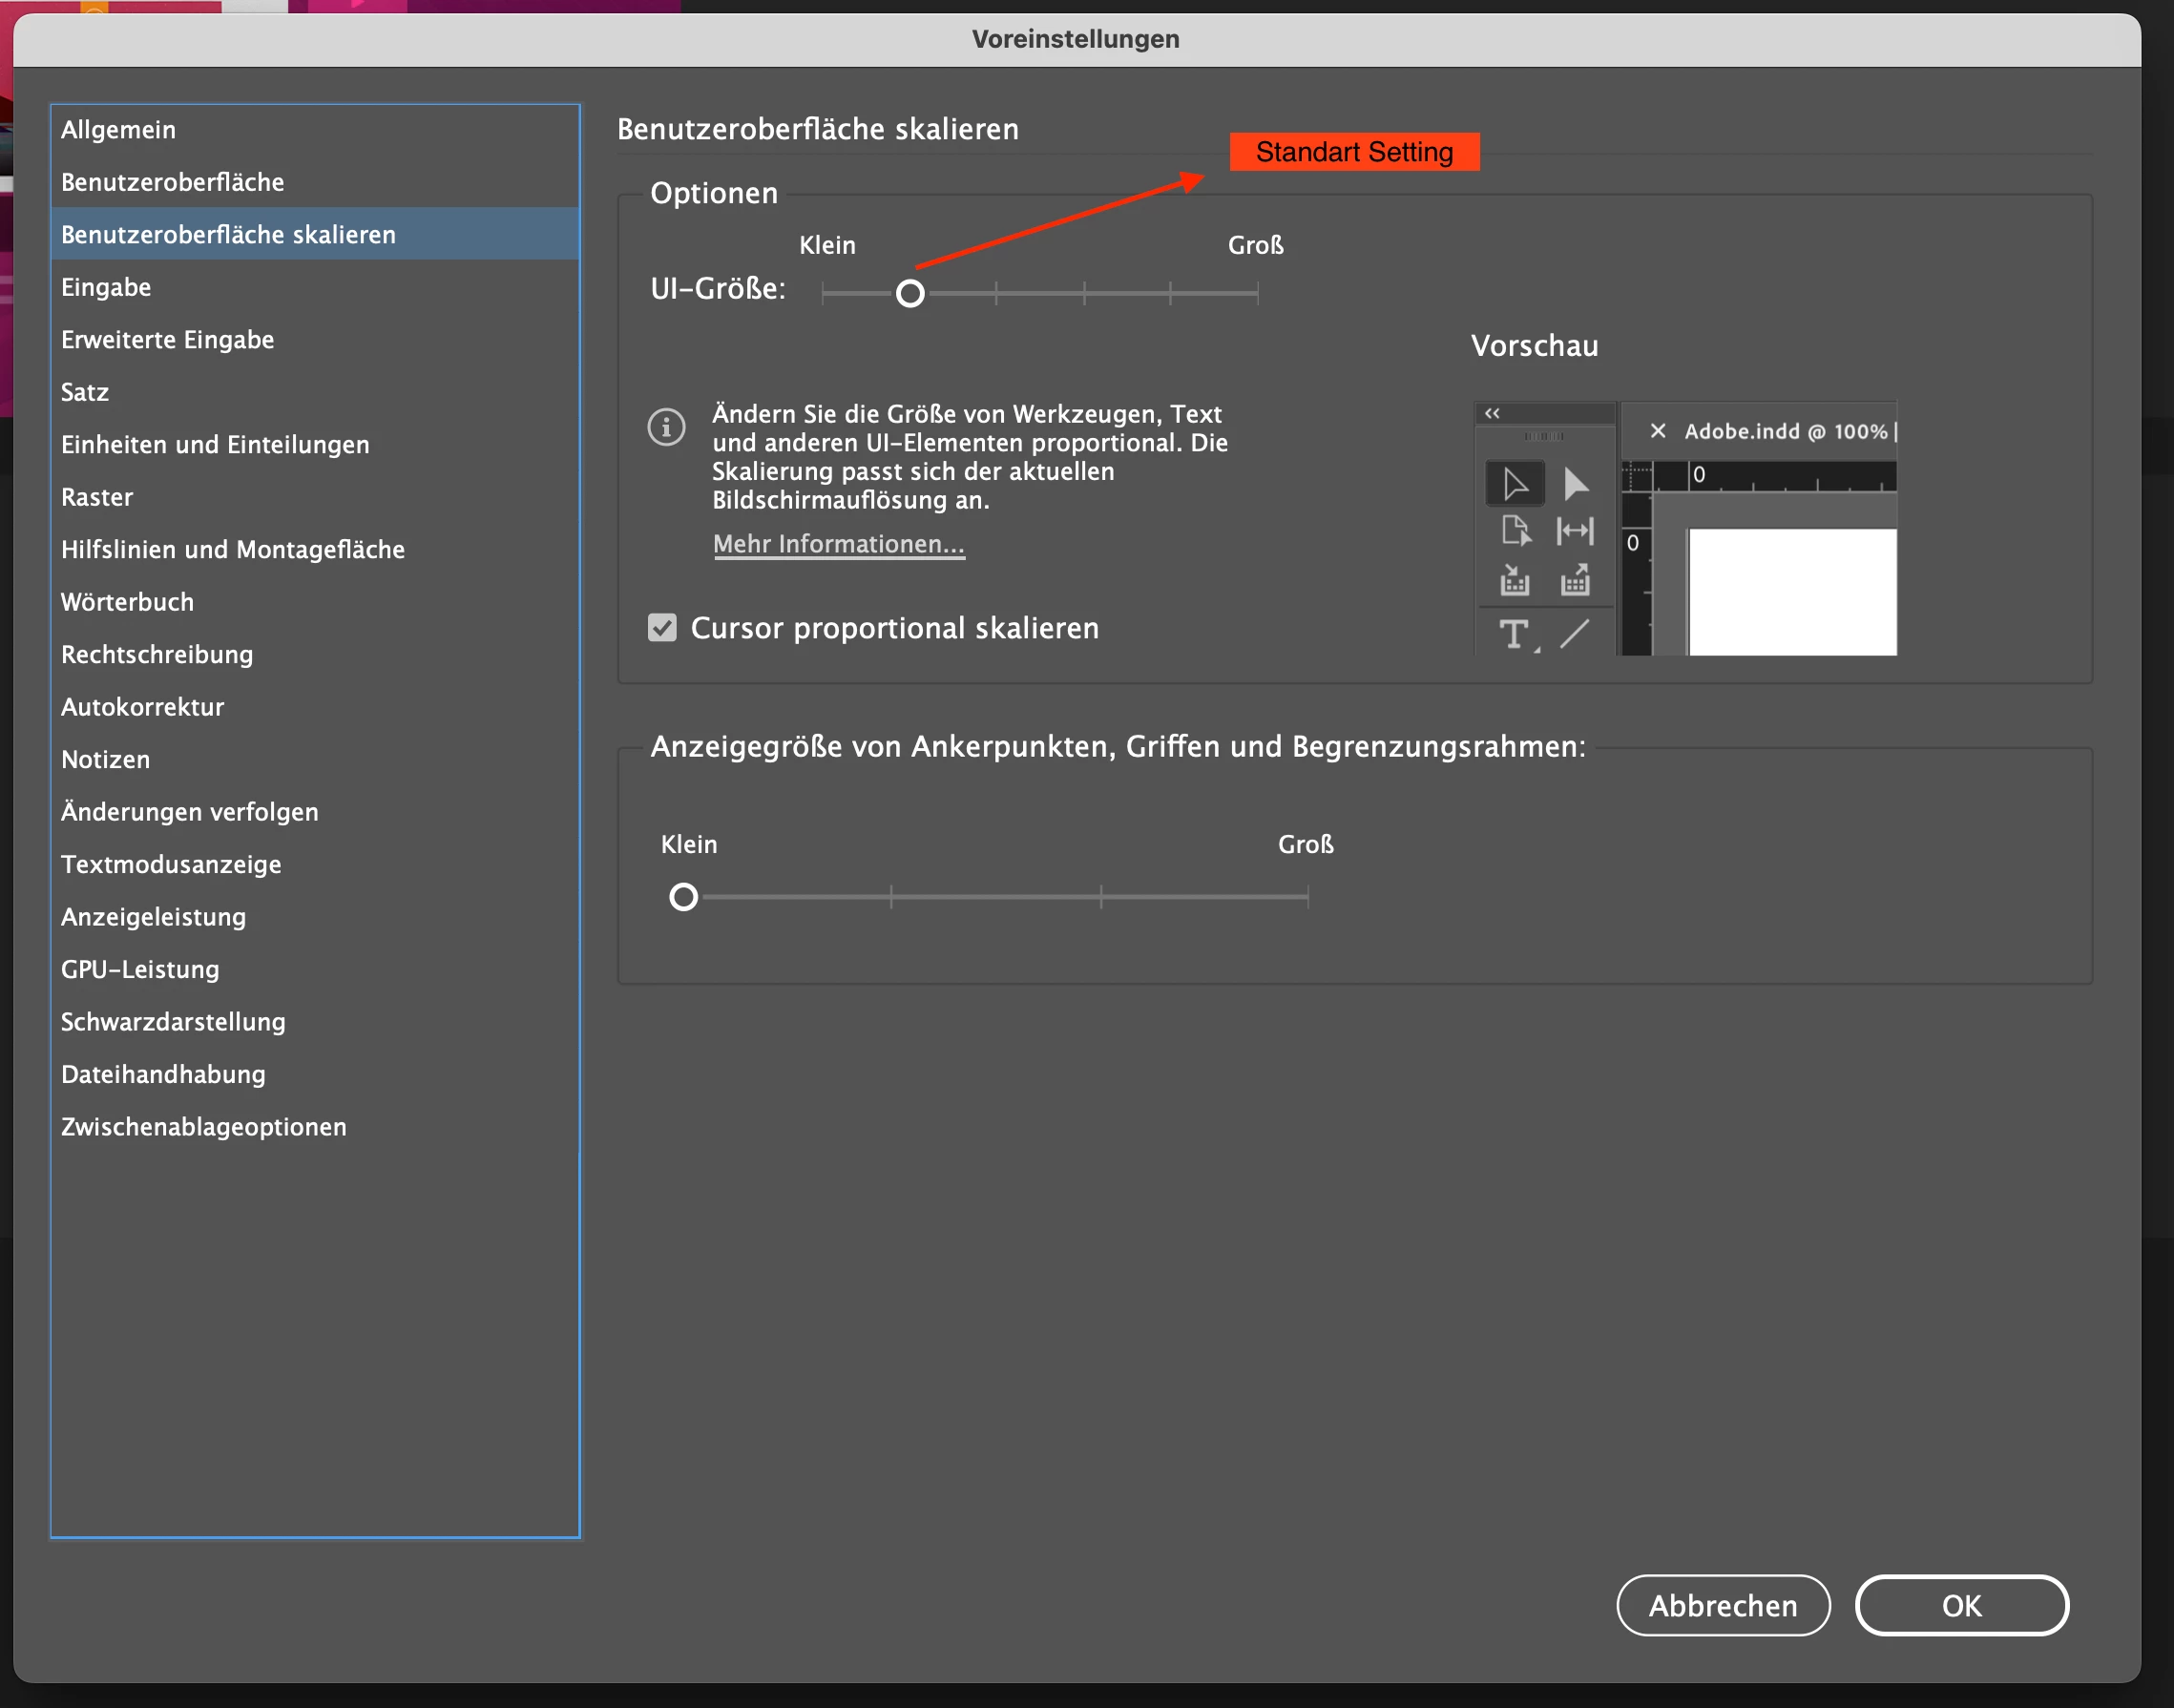Select the Type tool in preview
Image resolution: width=2174 pixels, height=1708 pixels.
(1514, 633)
